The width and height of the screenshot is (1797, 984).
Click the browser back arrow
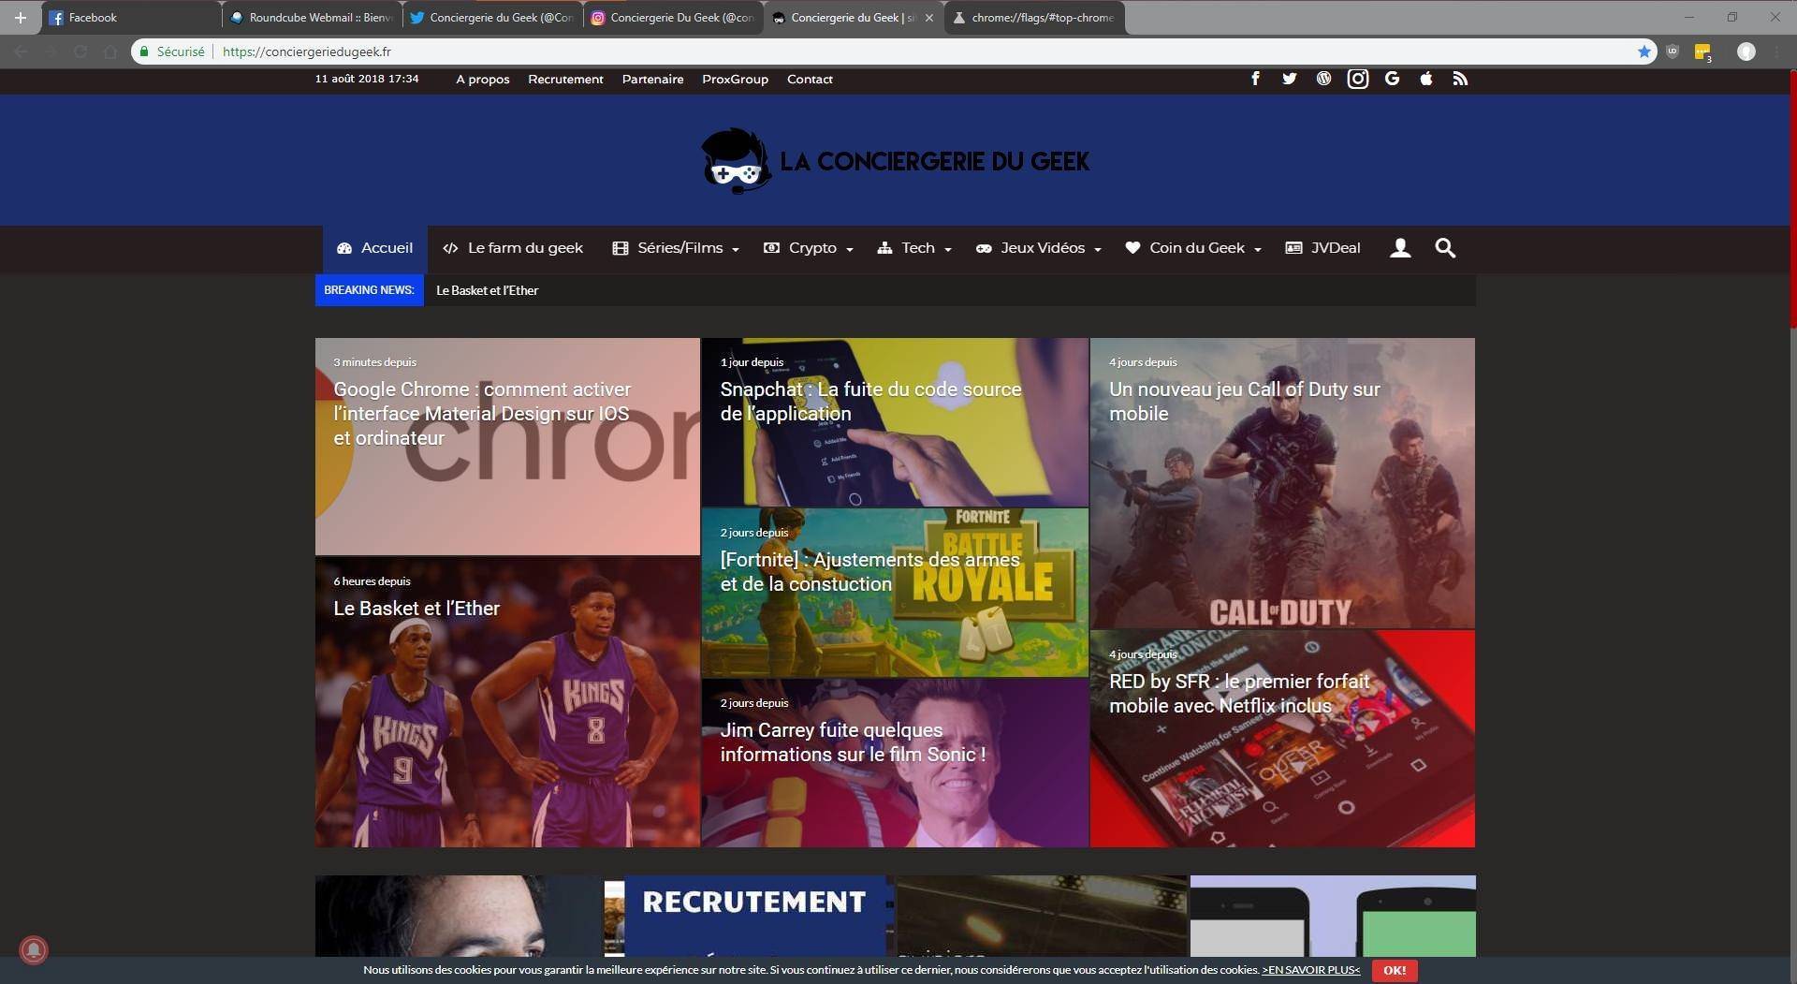(21, 51)
